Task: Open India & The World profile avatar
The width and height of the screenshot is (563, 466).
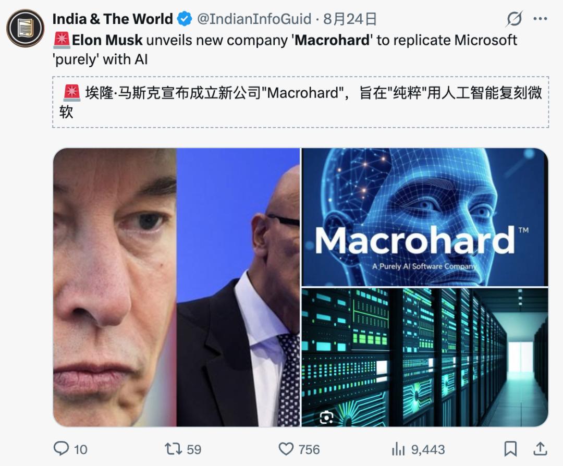Action: click(26, 28)
